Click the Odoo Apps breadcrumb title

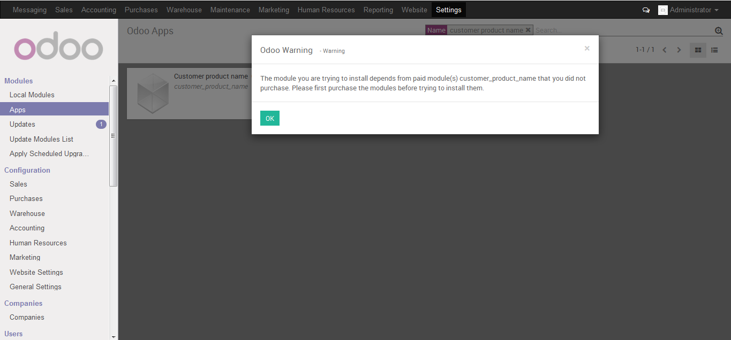click(x=150, y=31)
